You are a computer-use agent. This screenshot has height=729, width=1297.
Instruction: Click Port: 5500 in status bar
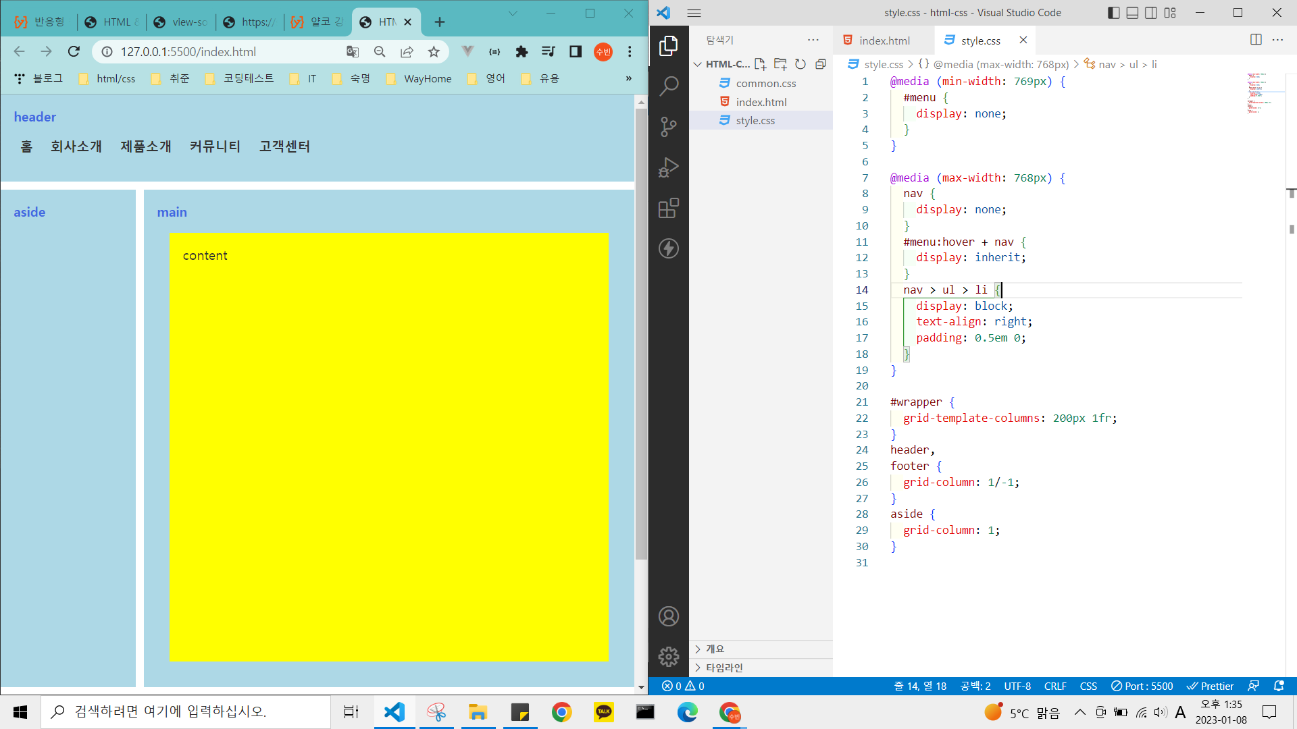1142,686
